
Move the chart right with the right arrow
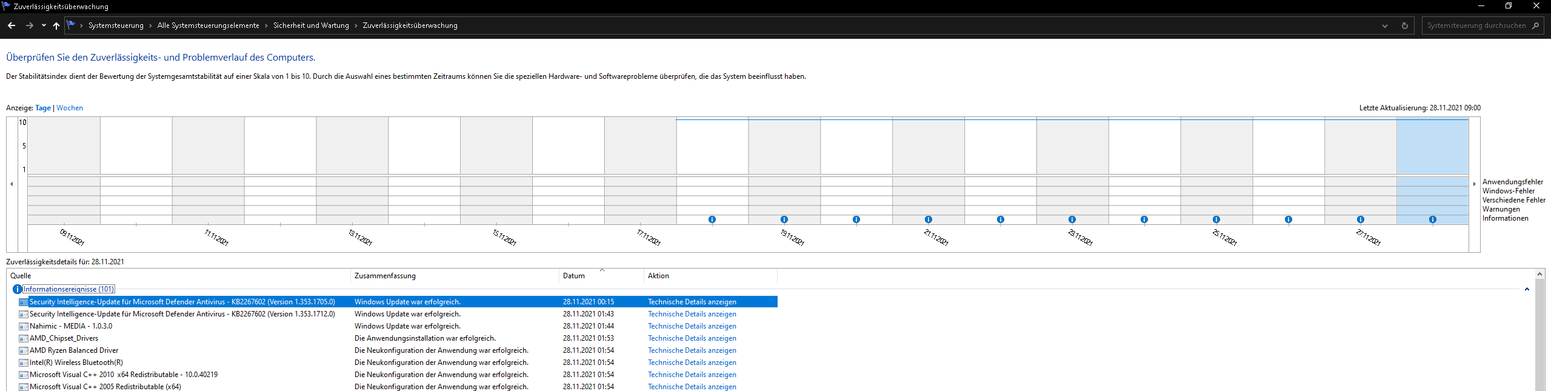tap(1475, 184)
